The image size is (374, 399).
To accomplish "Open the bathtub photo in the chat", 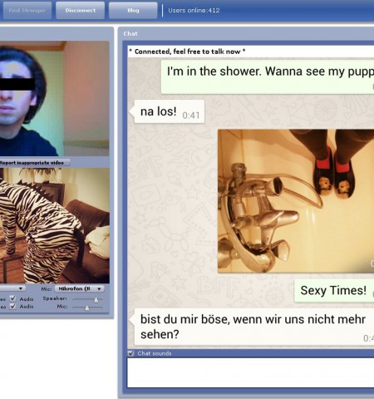I will point(296,201).
